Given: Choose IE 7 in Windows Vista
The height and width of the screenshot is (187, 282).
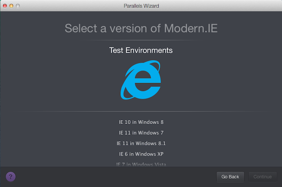Looking at the screenshot, I should (141, 164).
